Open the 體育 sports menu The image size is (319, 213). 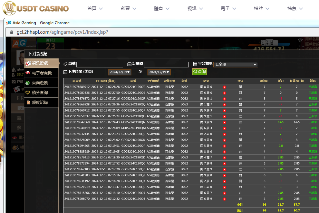point(163,9)
